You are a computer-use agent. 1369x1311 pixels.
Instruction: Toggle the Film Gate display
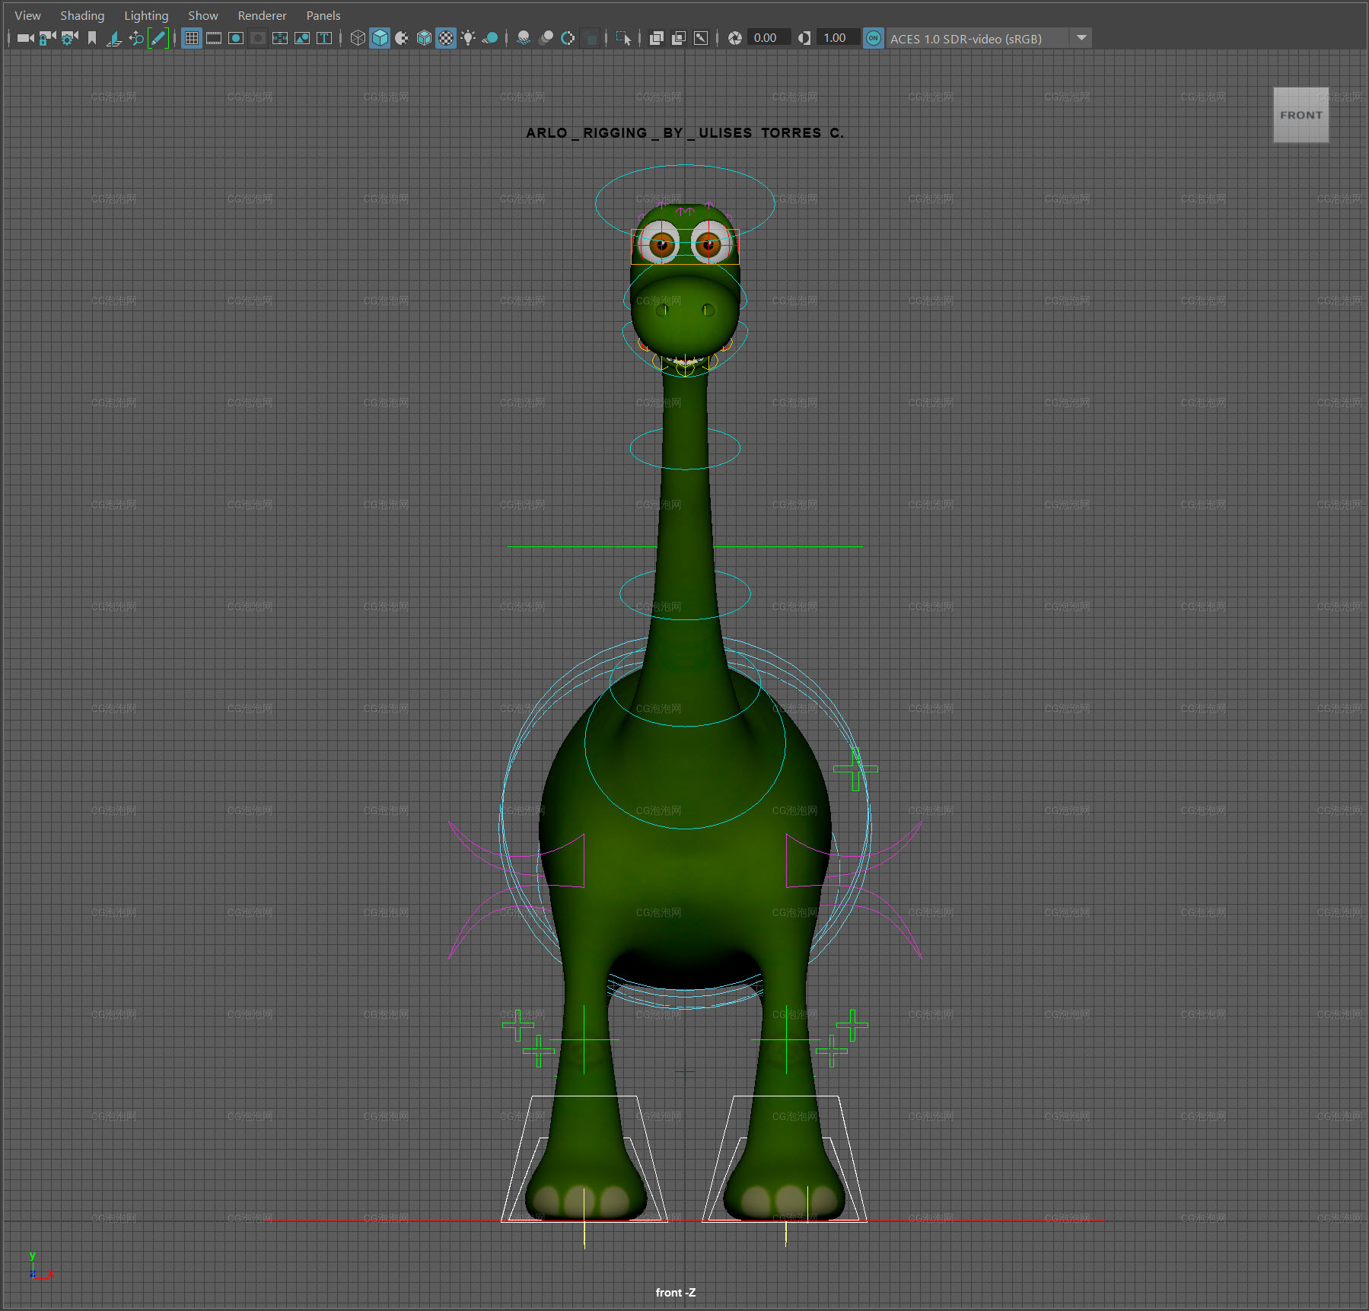coord(214,38)
